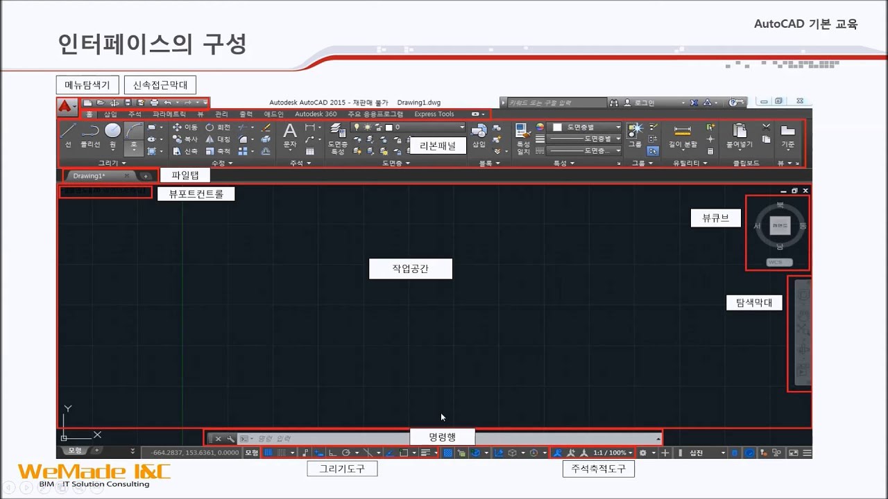Switch to the 홈 (Home) ribbon tab
Image resolution: width=888 pixels, height=499 pixels.
point(89,114)
